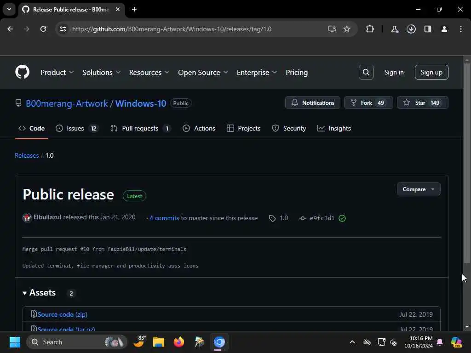Click the green commit verified check icon

pyautogui.click(x=342, y=218)
